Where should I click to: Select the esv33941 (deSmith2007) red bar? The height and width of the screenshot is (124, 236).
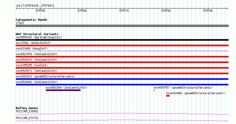point(122,46)
